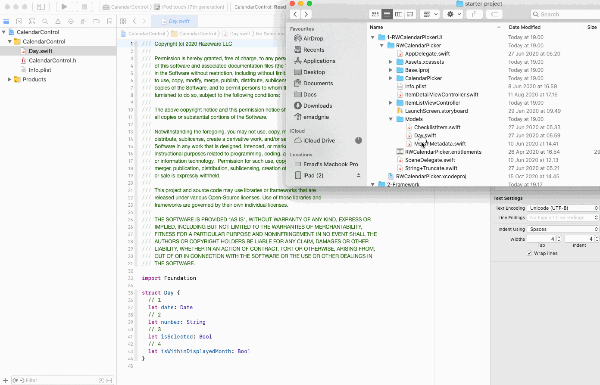The width and height of the screenshot is (600, 385).
Task: Open the Breakpoint navigator
Action: coord(97,21)
